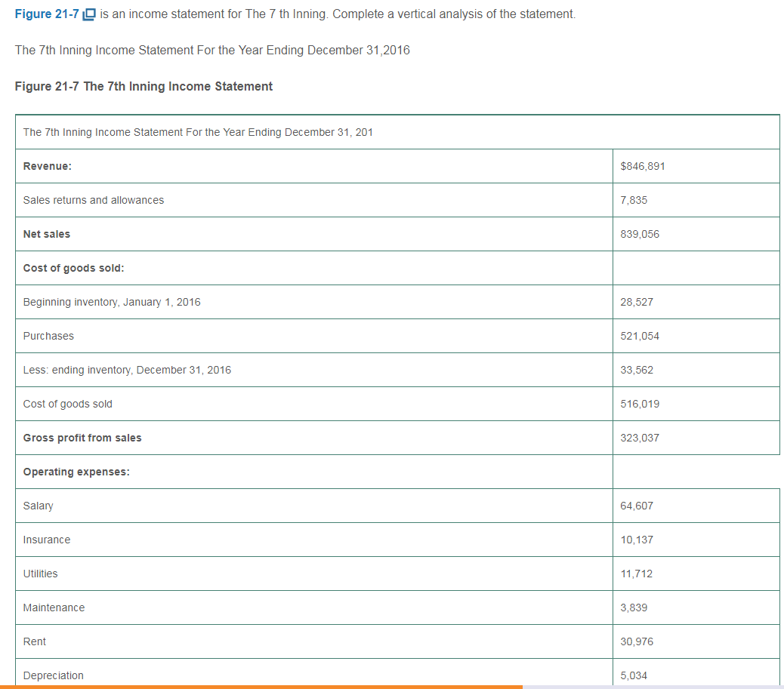Click the bold Figure 21-7 caption heading
Viewport: 784px width, 689px height.
tap(144, 86)
